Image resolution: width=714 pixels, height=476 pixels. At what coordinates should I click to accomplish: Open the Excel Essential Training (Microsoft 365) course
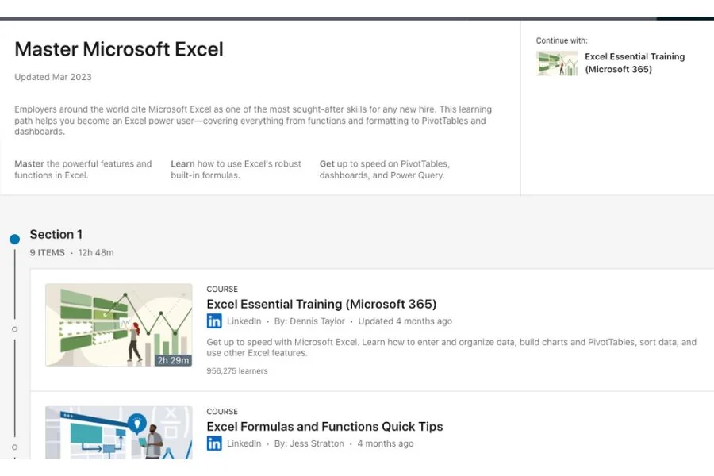click(x=321, y=304)
